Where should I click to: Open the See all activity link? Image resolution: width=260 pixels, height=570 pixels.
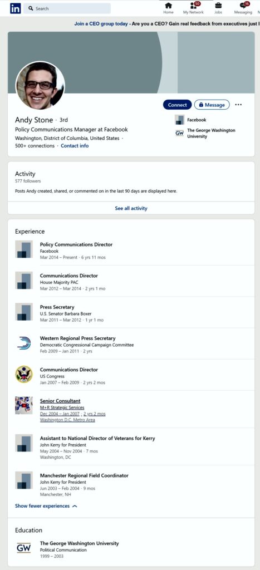(x=131, y=208)
